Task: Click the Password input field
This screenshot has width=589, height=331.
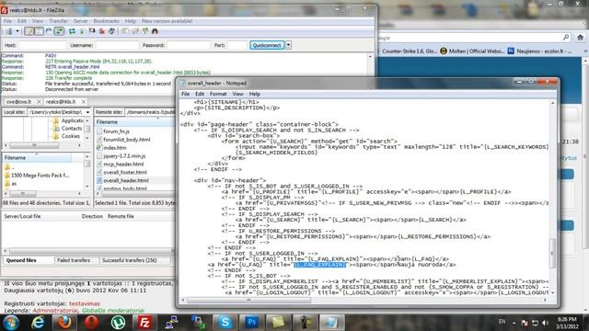Action: pyautogui.click(x=189, y=45)
